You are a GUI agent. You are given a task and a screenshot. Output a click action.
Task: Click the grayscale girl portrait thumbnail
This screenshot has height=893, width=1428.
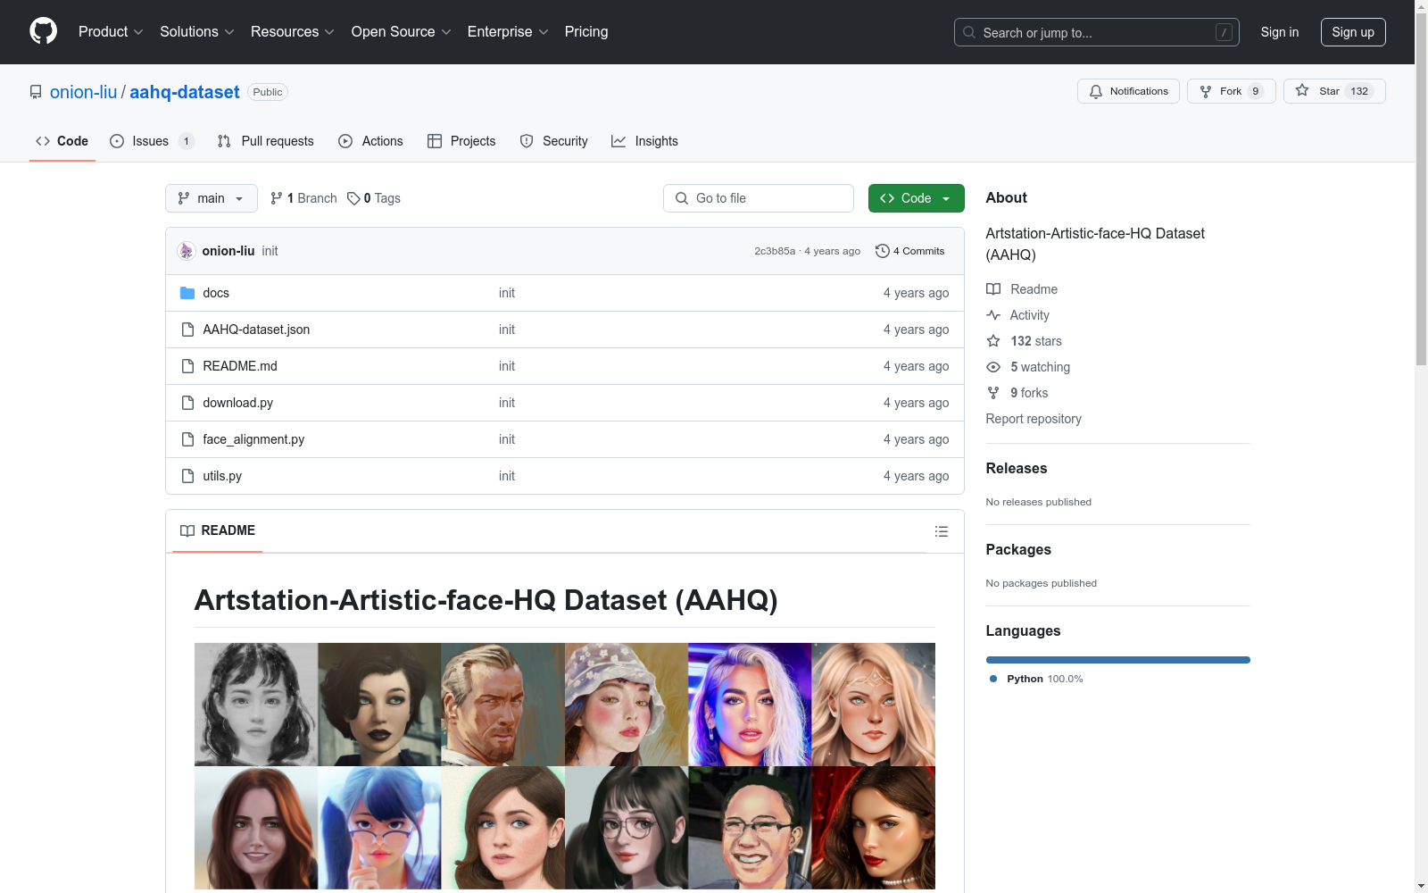(x=256, y=705)
